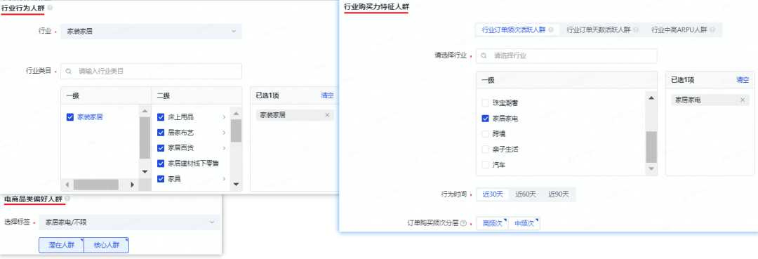Uncheck 家装家居 in the 一级 list
Viewport: 758px width, 259px height.
click(x=70, y=117)
